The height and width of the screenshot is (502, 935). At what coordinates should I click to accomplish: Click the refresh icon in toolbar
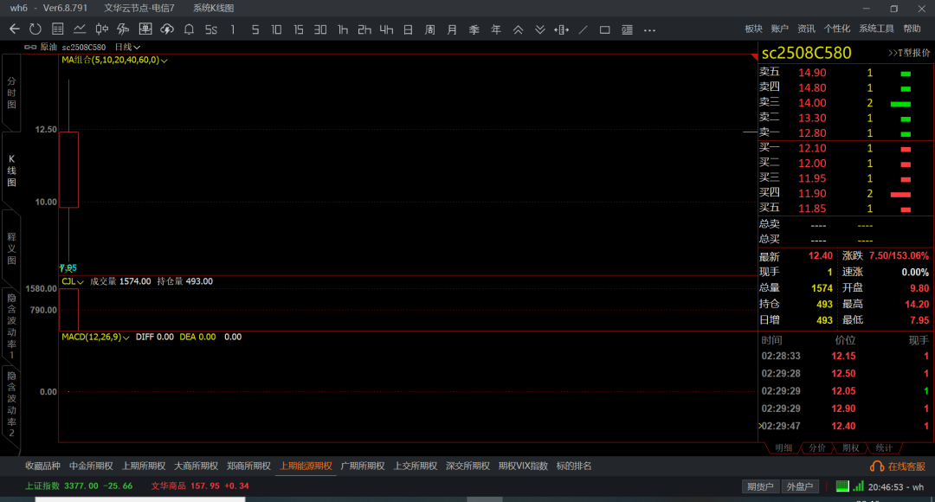(35, 29)
